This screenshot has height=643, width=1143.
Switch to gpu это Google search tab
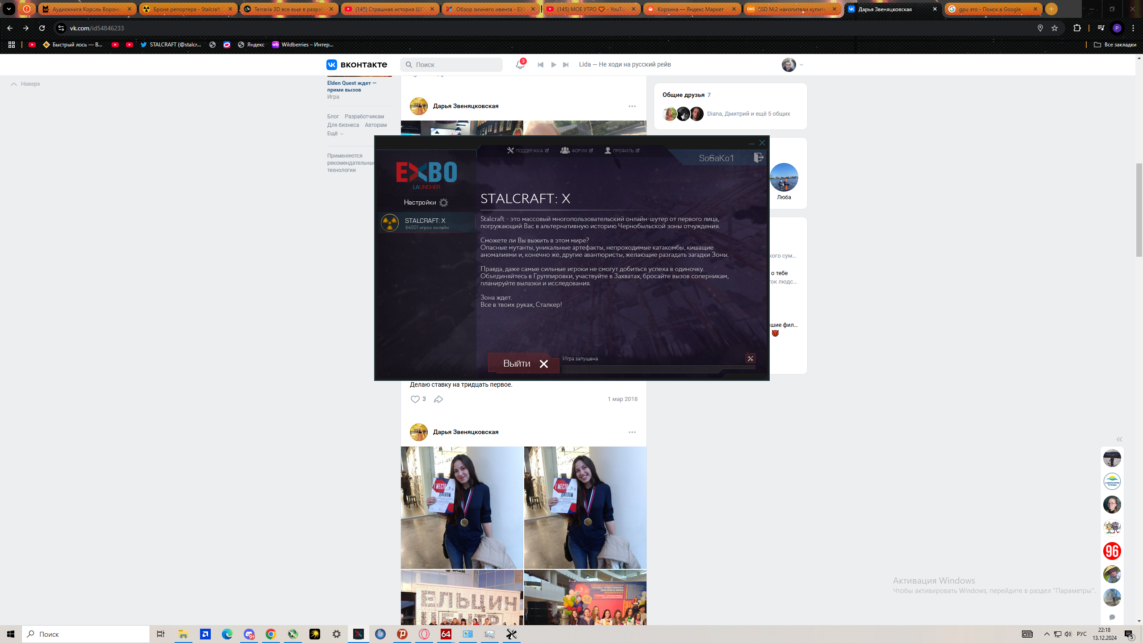993,9
